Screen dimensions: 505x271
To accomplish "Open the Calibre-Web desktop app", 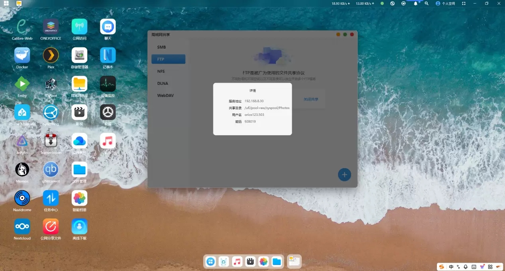I will (22, 27).
